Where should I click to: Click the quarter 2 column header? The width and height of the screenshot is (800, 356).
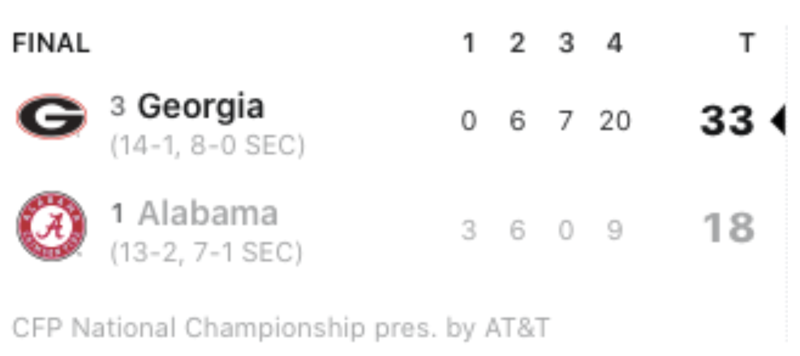(x=517, y=43)
